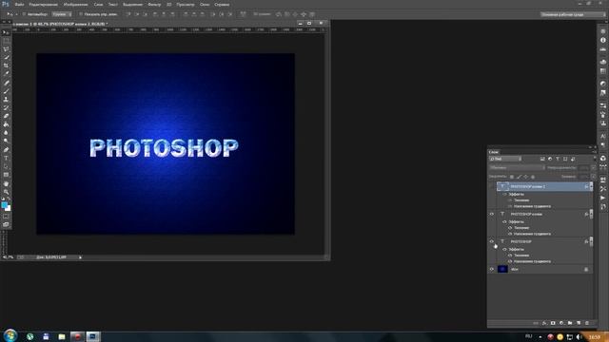
Task: Open the blend mode dropdown
Action: (517, 168)
